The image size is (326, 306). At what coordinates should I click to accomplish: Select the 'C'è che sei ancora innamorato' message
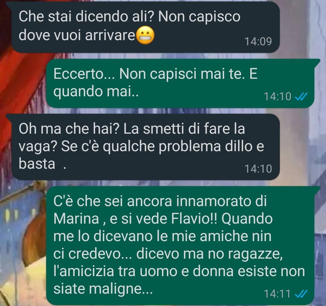[180, 246]
